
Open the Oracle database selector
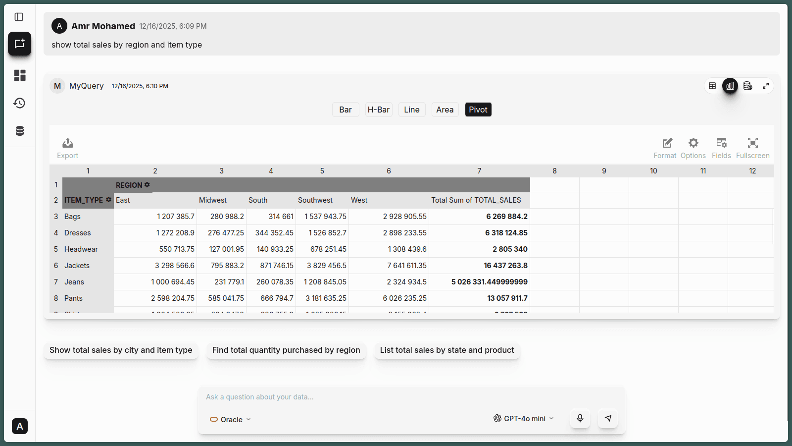230,419
